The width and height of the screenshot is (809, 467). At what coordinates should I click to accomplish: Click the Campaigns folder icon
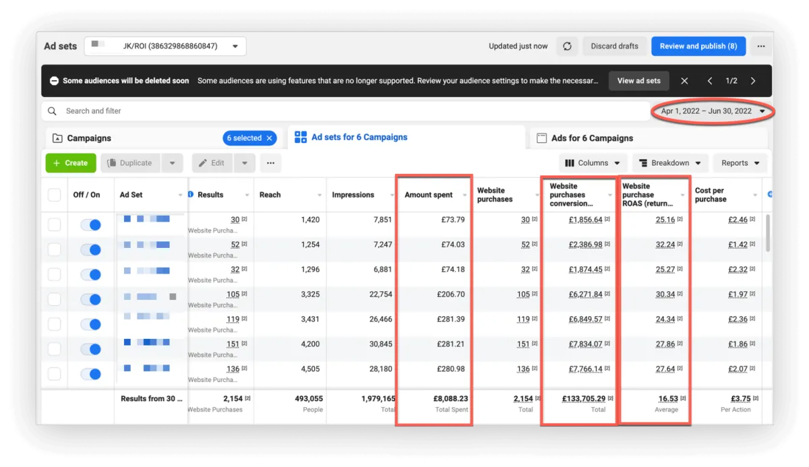pyautogui.click(x=57, y=138)
